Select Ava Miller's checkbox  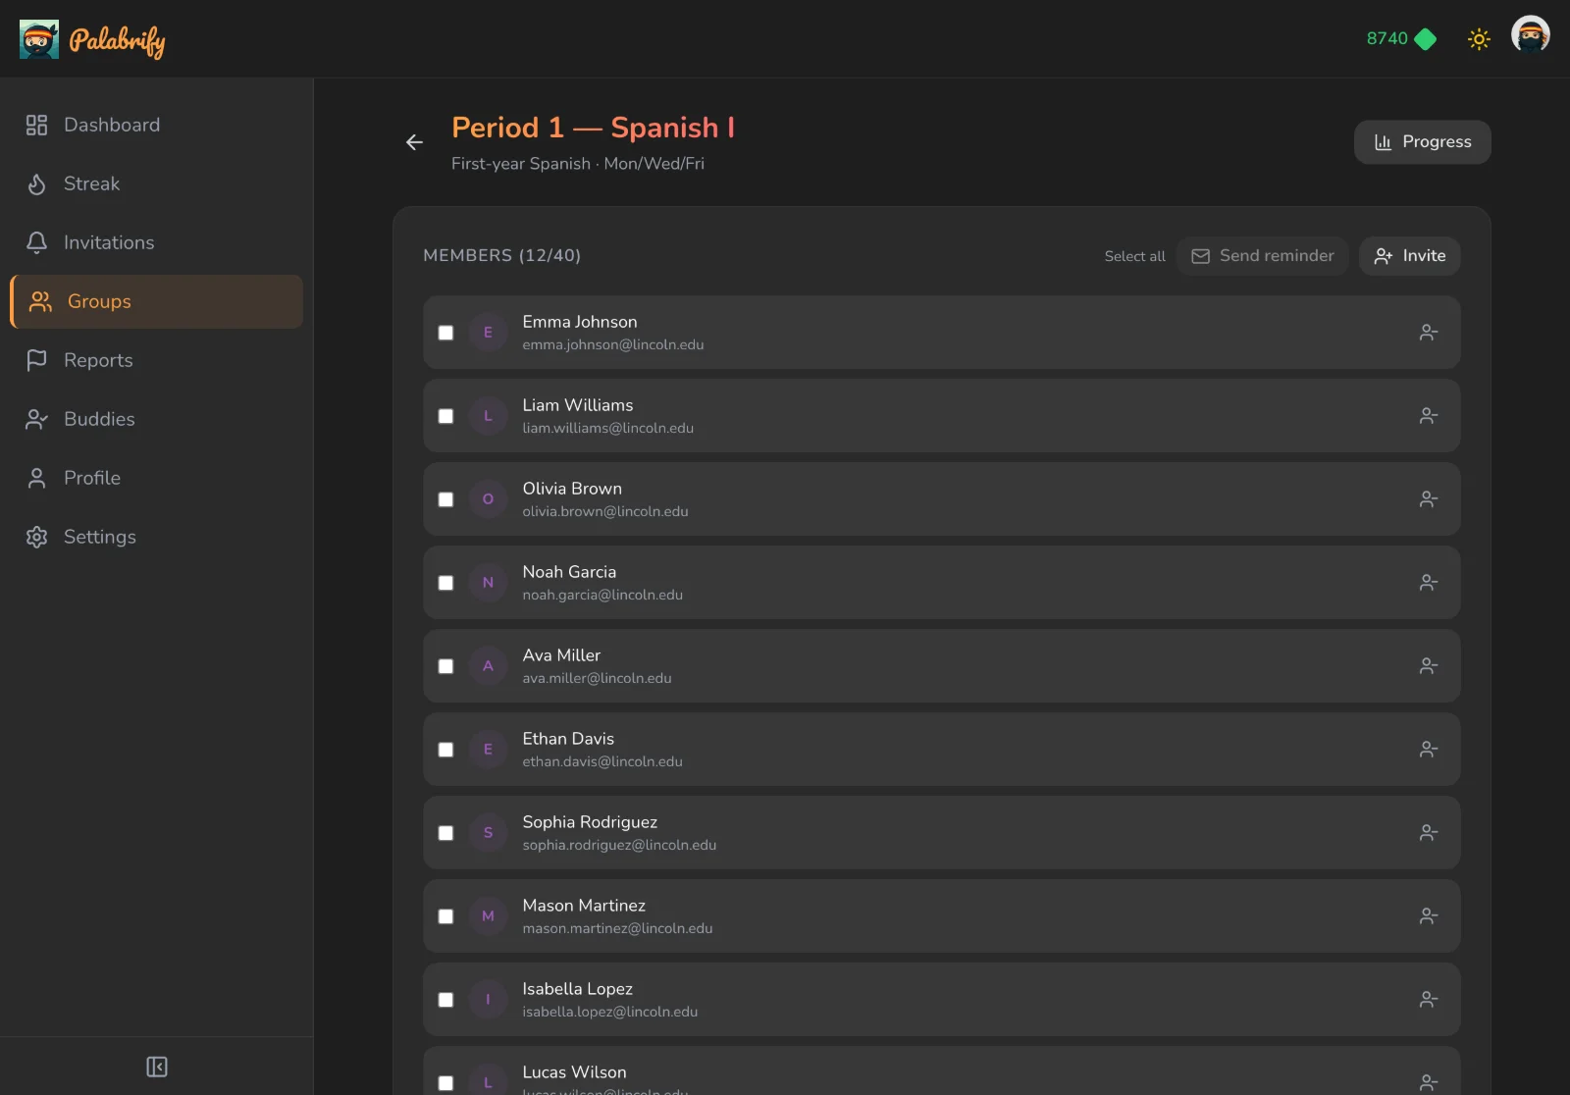click(445, 666)
